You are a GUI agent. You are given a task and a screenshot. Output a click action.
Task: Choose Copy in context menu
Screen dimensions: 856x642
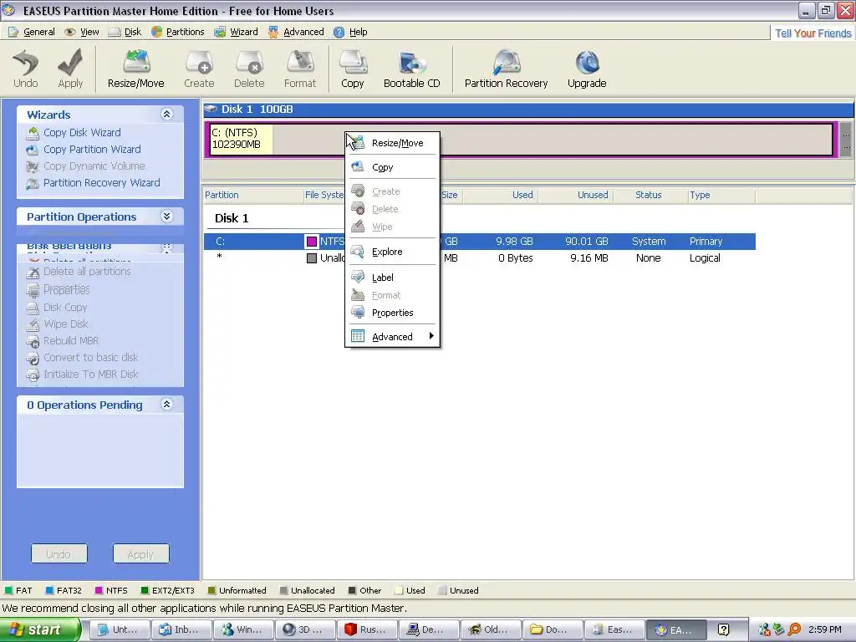pyautogui.click(x=392, y=167)
